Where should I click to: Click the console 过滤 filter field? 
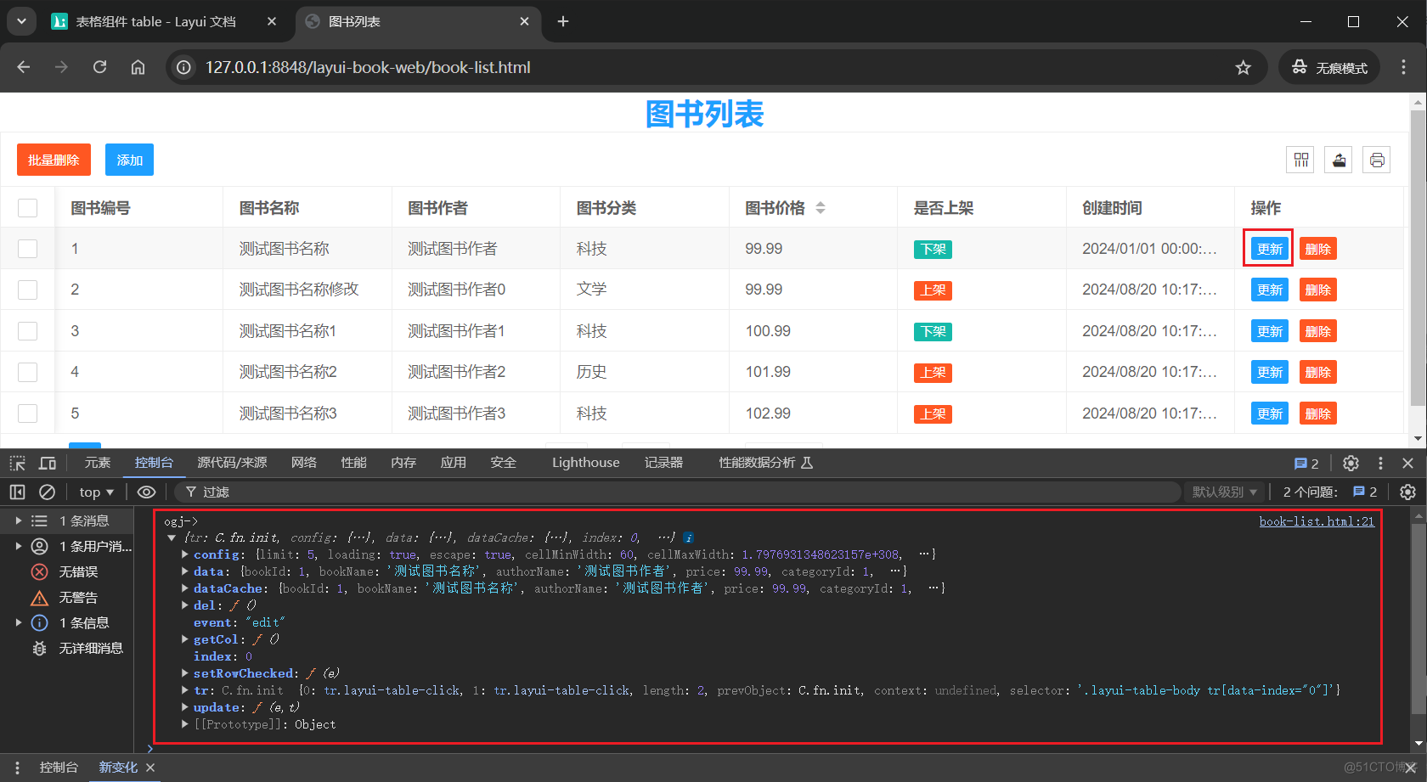[678, 492]
